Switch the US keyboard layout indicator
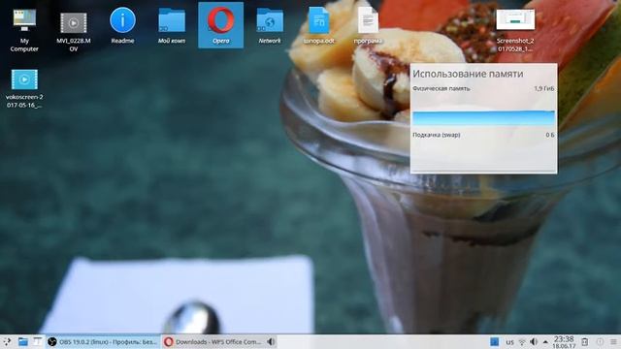The image size is (621, 349). (509, 342)
